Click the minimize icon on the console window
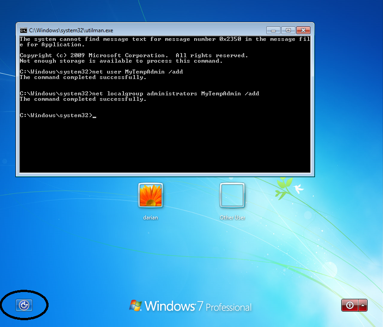This screenshot has height=327, width=383. tap(273, 30)
